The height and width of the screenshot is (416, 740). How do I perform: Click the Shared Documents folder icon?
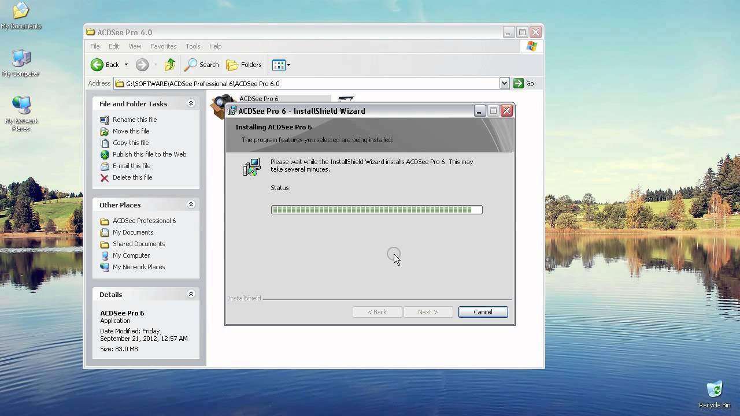point(105,244)
